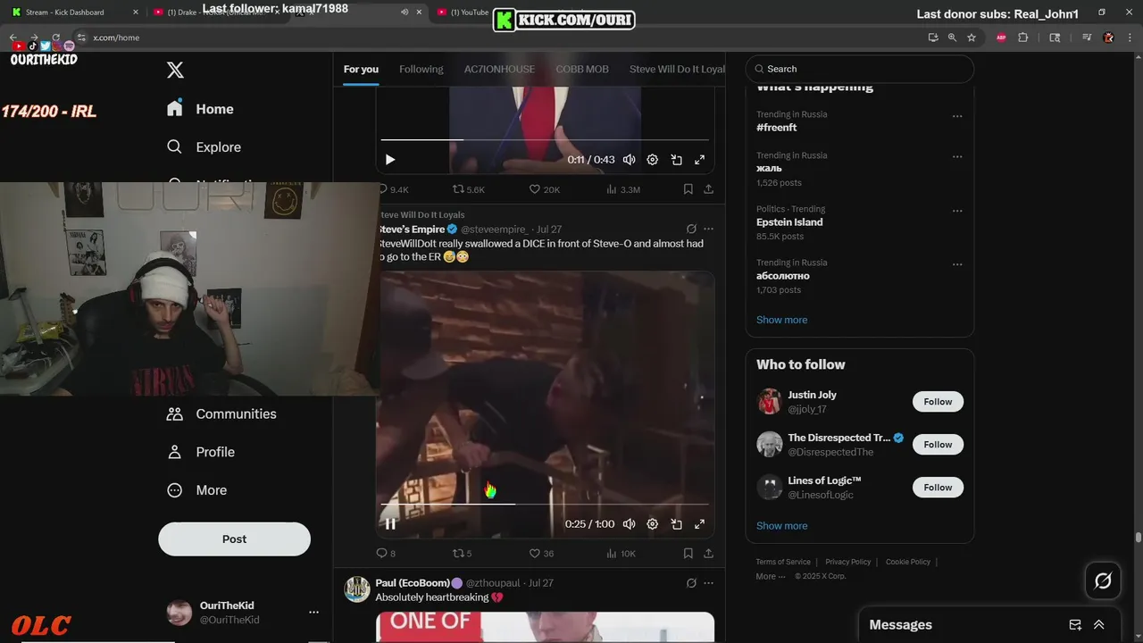Switch to the COBB MOB tab

[582, 69]
